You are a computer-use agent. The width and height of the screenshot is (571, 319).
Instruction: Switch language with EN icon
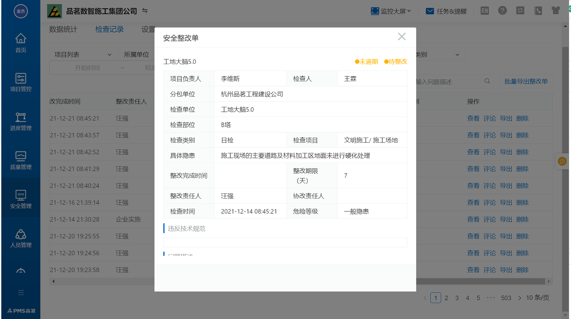coord(485,11)
